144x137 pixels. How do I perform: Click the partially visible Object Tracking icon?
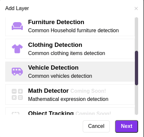[x=16, y=113]
